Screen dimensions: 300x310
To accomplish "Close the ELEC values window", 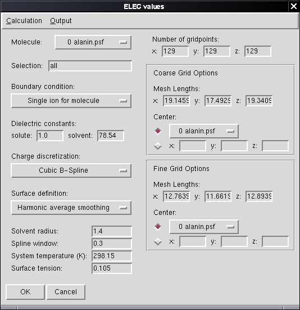I will point(294,6).
